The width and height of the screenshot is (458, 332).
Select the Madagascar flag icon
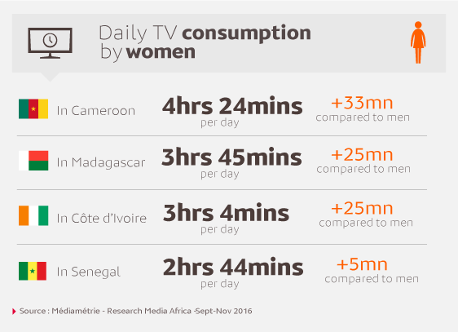[x=33, y=161]
